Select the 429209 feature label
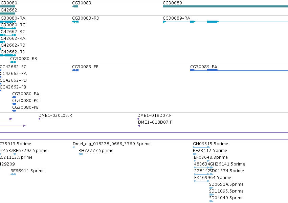Viewport: 288px width, 203px height. pos(7,164)
